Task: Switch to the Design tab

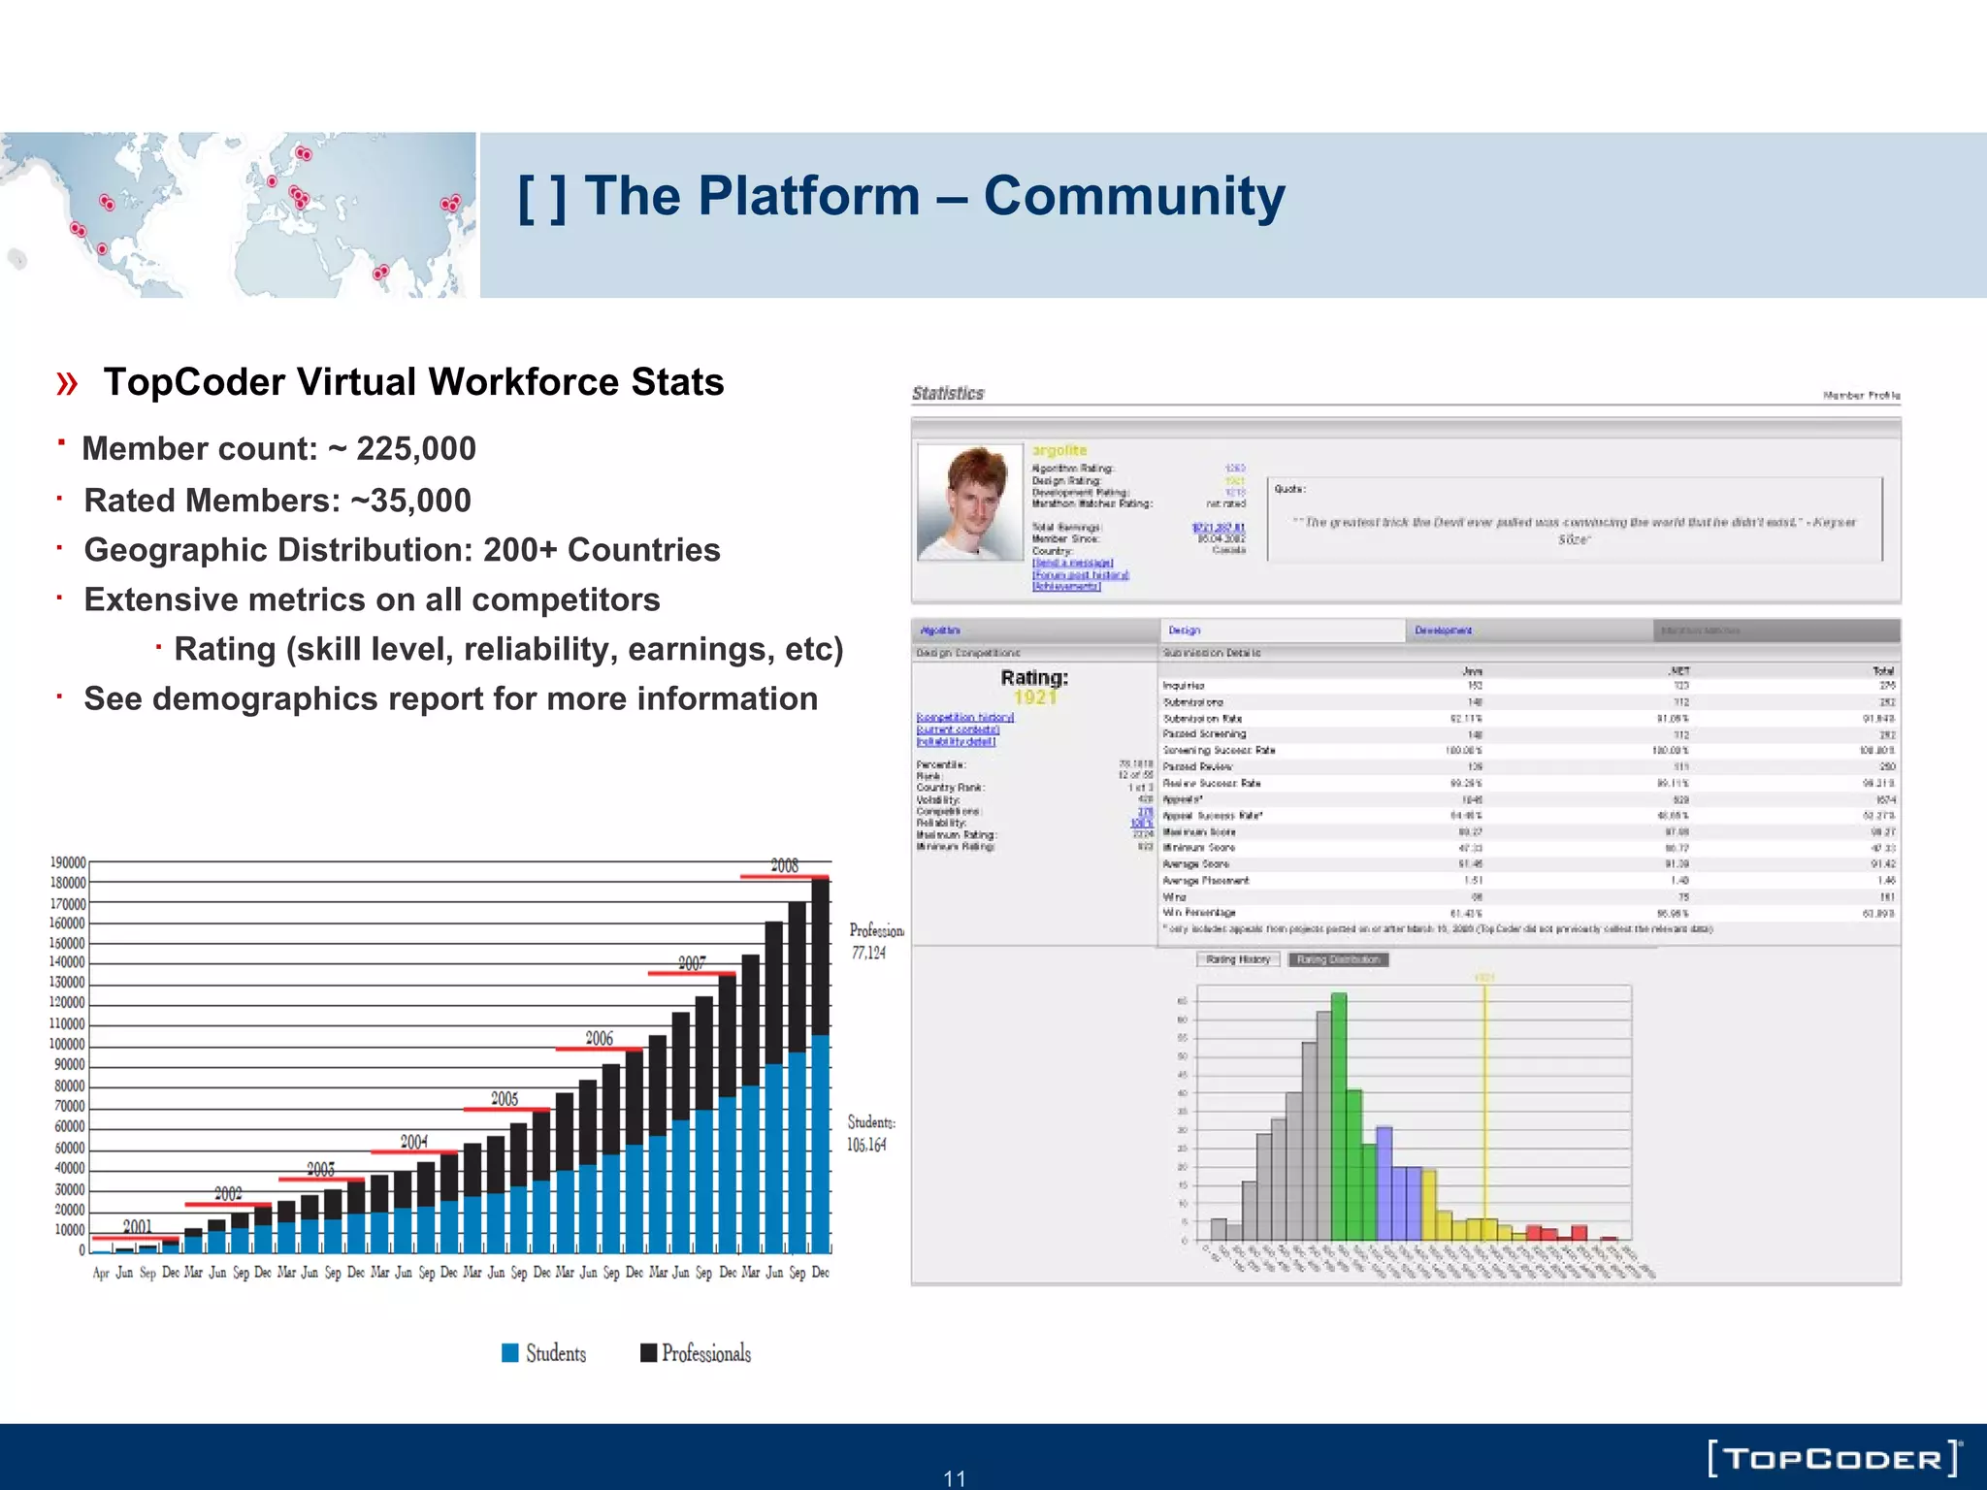Action: point(1185,631)
